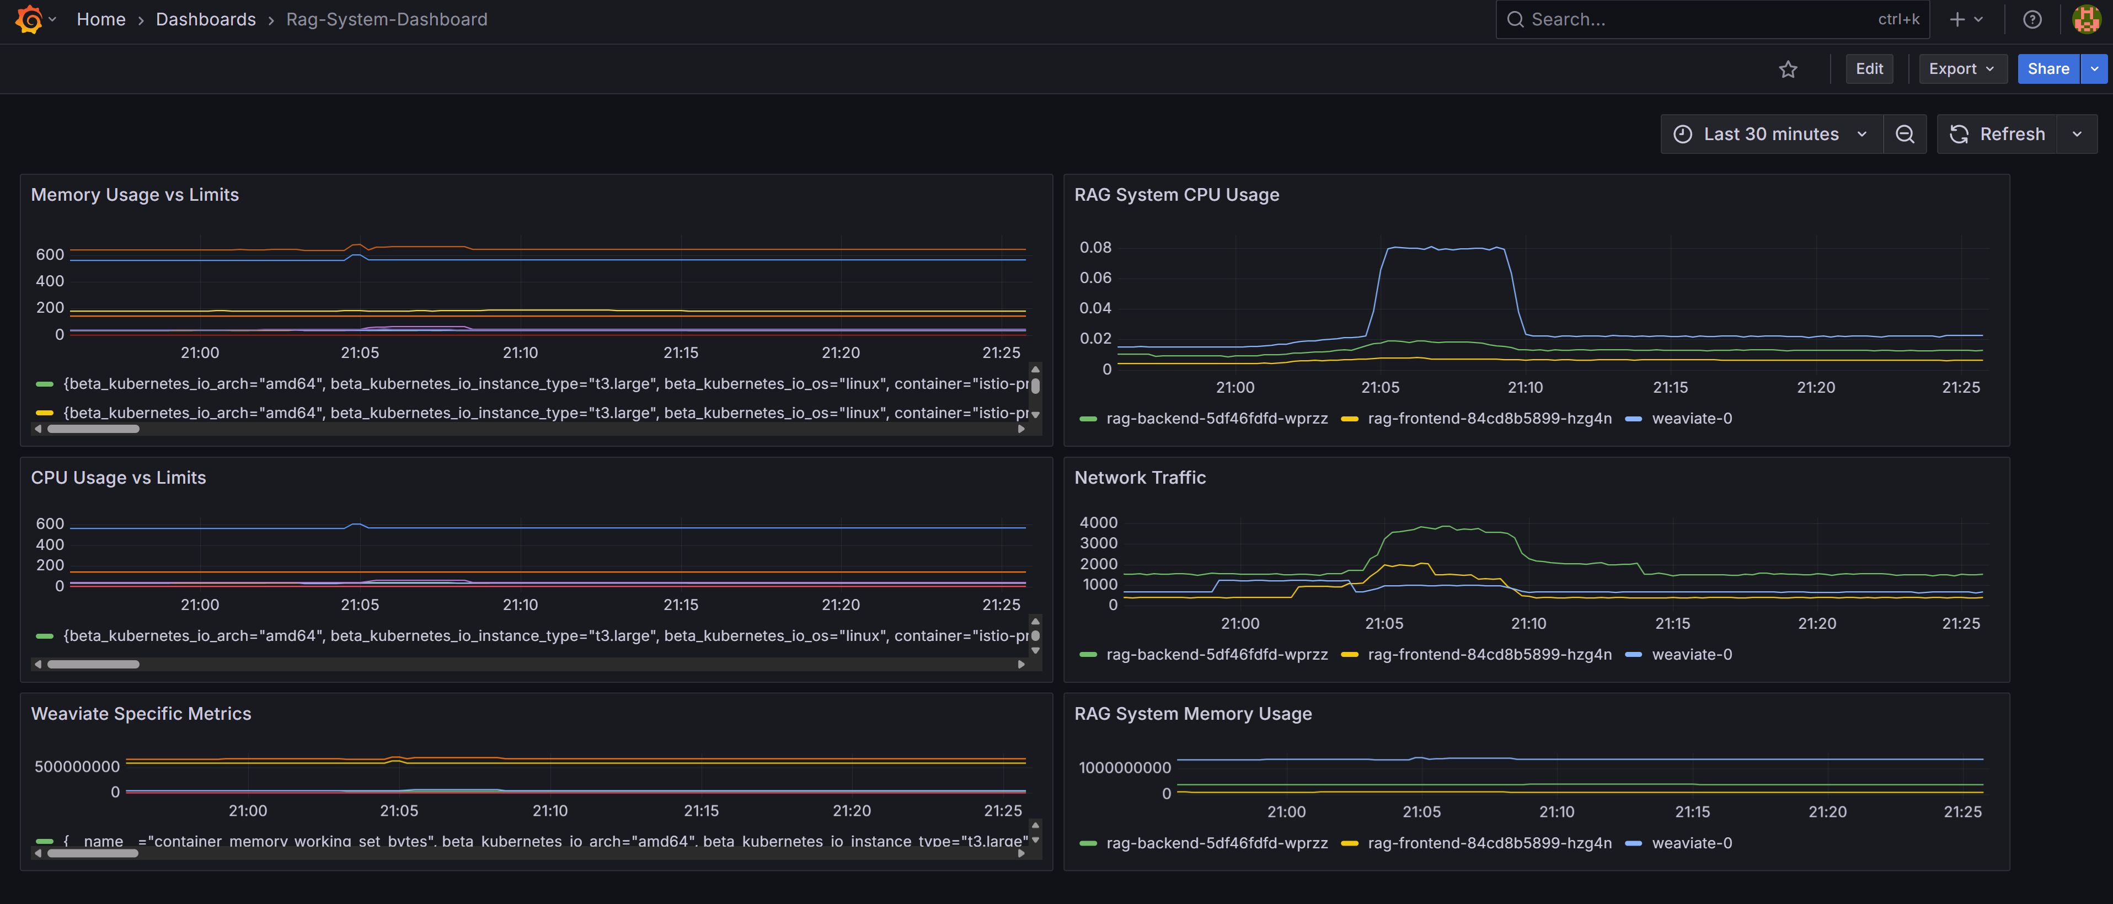2113x904 pixels.
Task: Toggle rag-frontend series in Memory Usage legend
Action: pyautogui.click(x=1489, y=843)
